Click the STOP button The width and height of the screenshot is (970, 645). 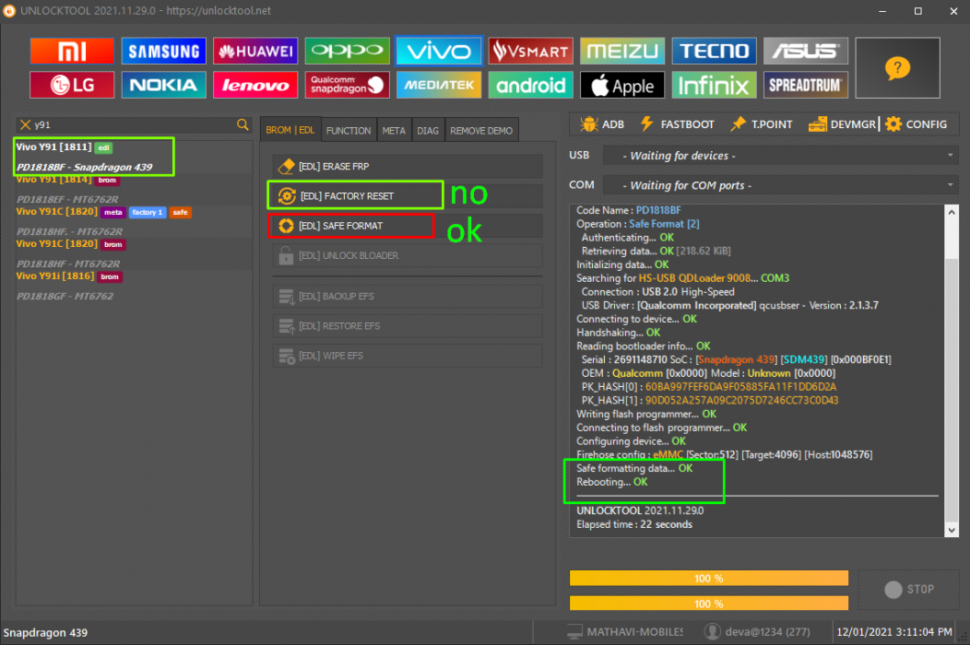[x=909, y=590]
